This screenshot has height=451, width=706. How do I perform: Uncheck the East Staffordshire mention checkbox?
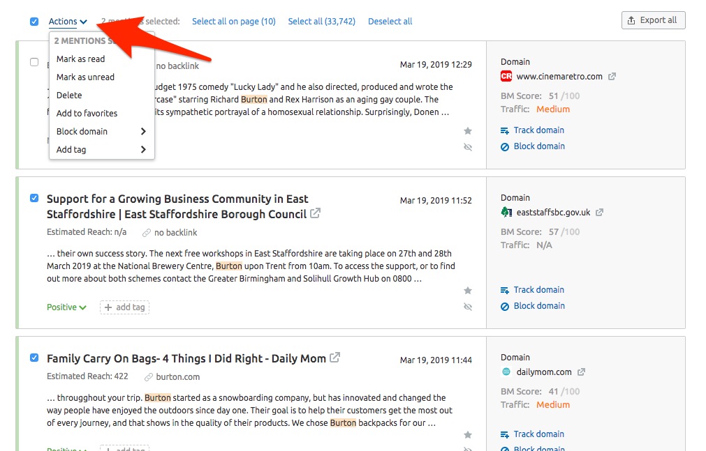[34, 198]
